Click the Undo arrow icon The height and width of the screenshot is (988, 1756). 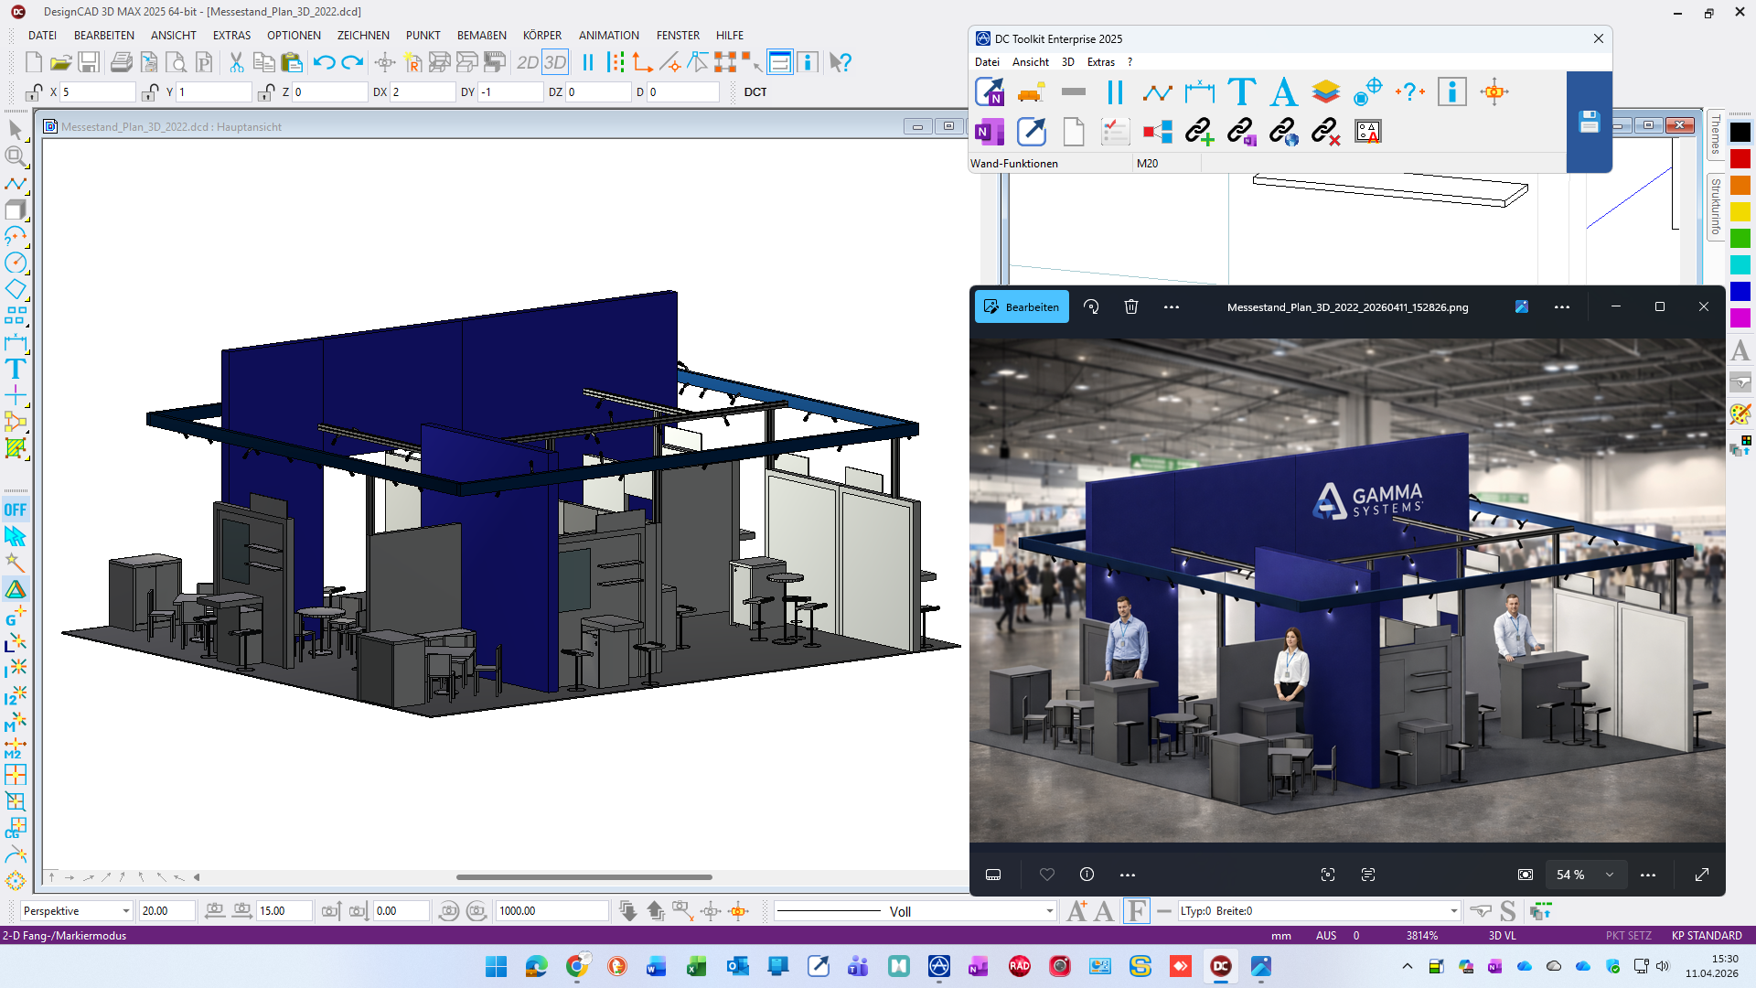(324, 62)
